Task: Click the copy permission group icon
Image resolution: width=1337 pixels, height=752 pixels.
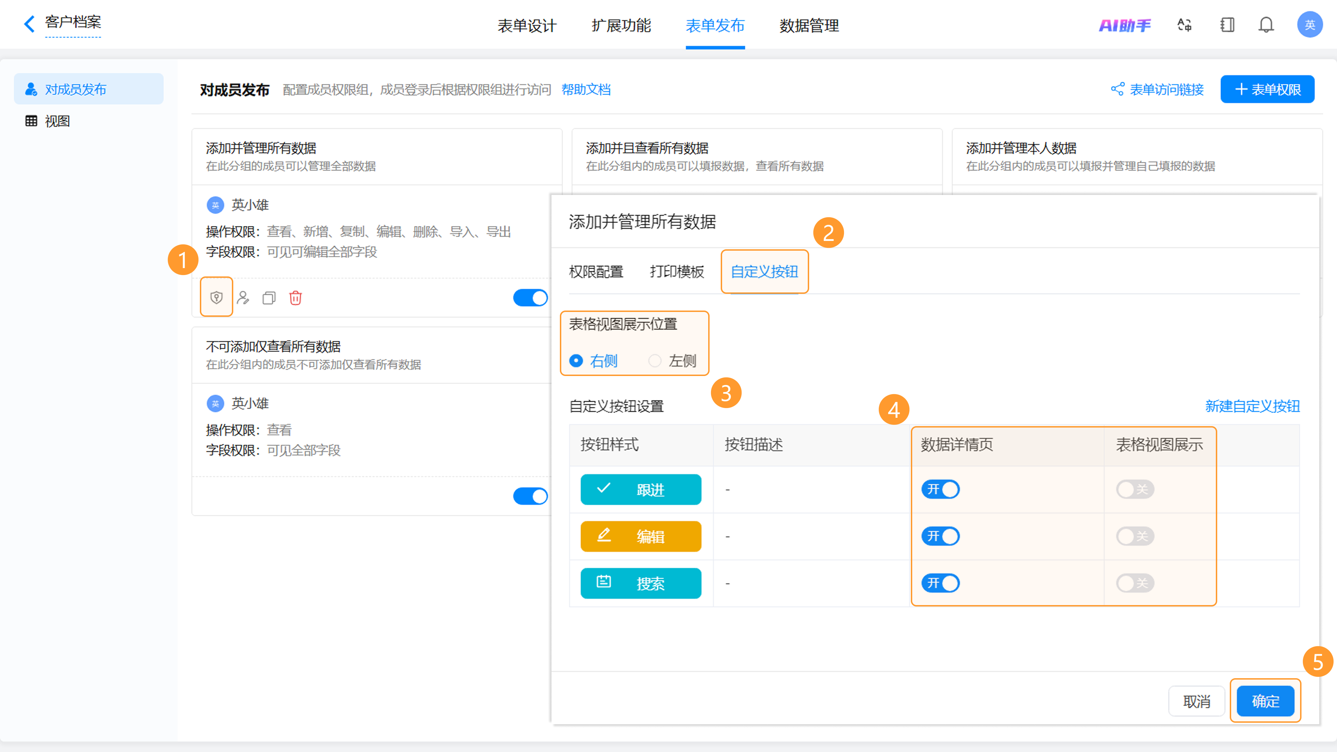Action: click(x=269, y=297)
